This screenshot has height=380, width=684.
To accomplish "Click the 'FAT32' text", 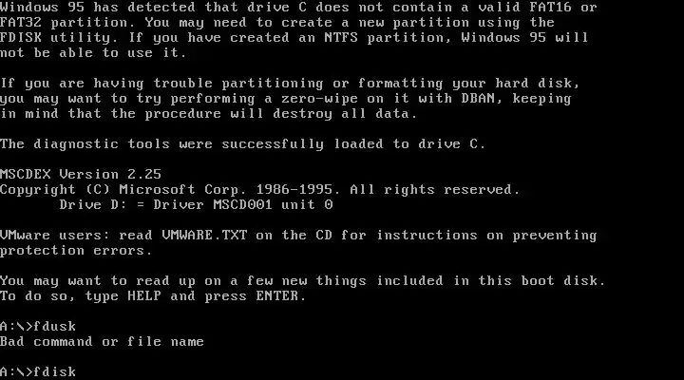I will tap(21, 22).
